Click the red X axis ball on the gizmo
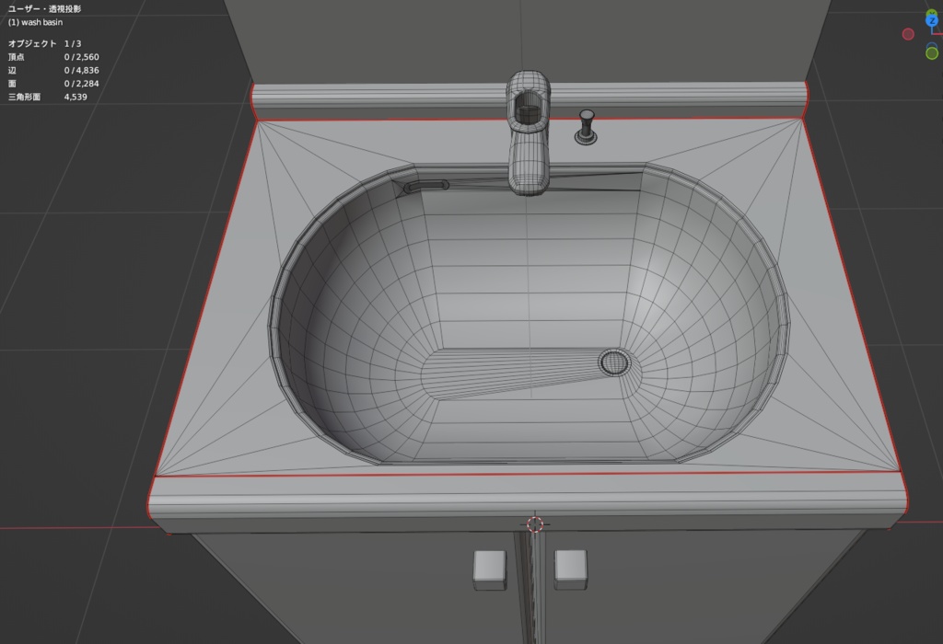Screen dimensions: 943x644 941,34
